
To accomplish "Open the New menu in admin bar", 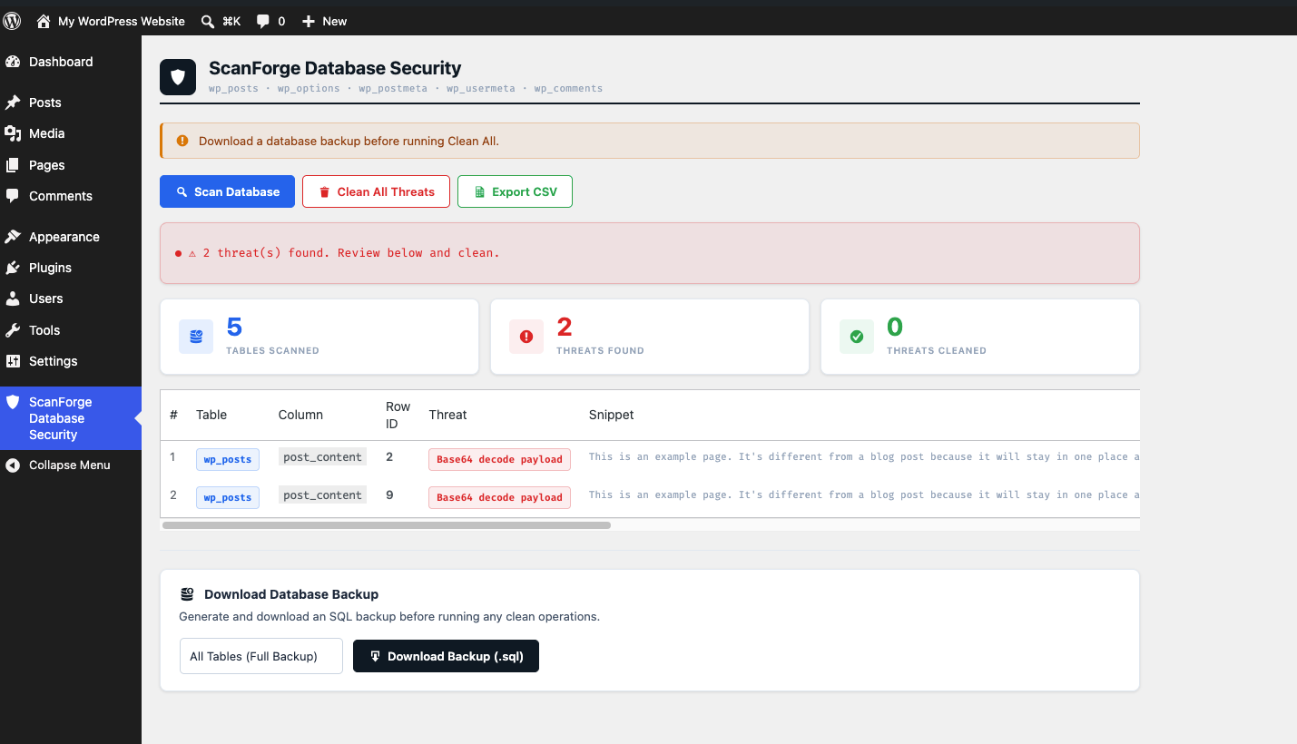I will point(324,21).
